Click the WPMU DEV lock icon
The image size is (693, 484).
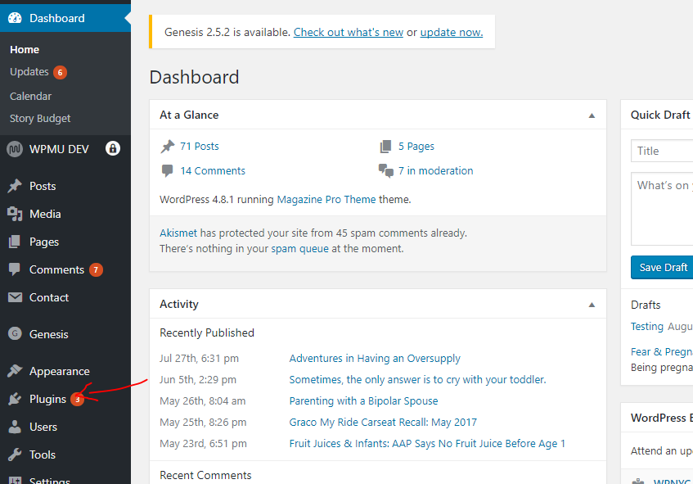113,148
